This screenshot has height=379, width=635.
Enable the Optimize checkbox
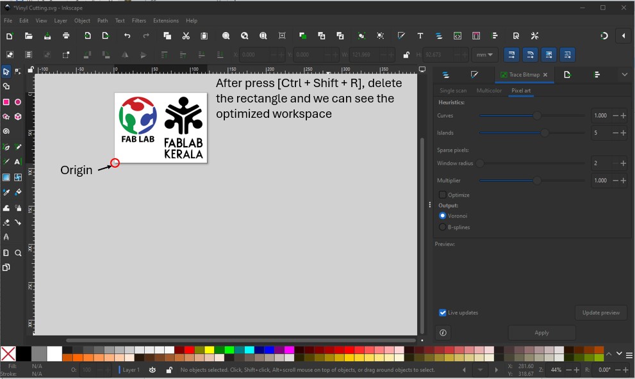pyautogui.click(x=443, y=195)
